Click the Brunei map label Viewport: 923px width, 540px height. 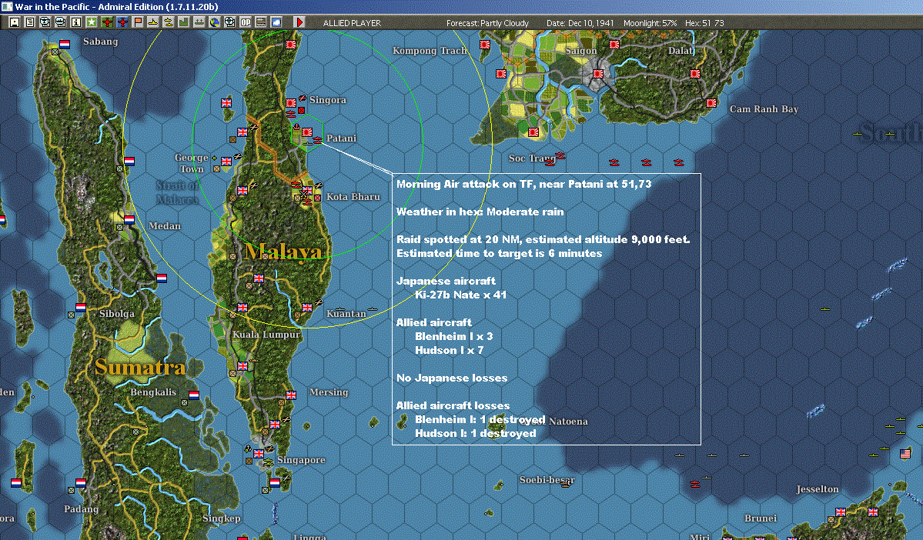pos(761,518)
